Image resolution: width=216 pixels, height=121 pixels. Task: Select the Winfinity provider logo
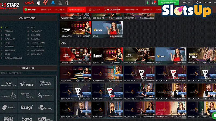[x=9, y=84]
